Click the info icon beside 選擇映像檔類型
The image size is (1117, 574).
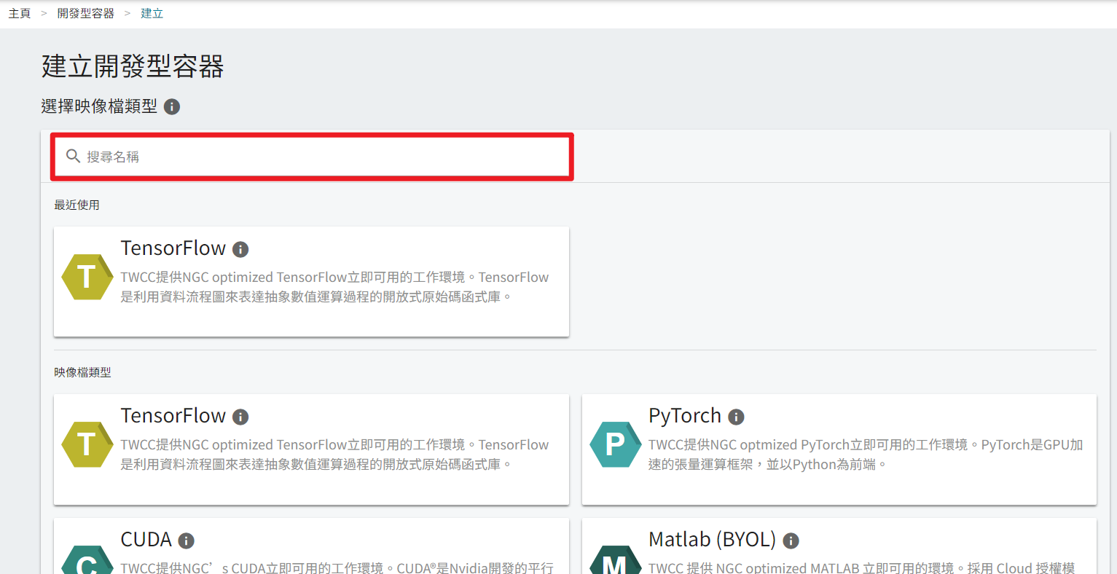tap(172, 107)
